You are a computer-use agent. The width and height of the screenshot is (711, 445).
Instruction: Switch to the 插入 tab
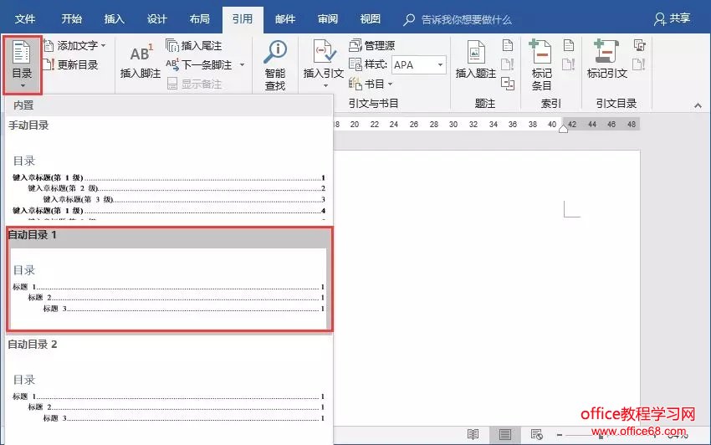pyautogui.click(x=115, y=19)
